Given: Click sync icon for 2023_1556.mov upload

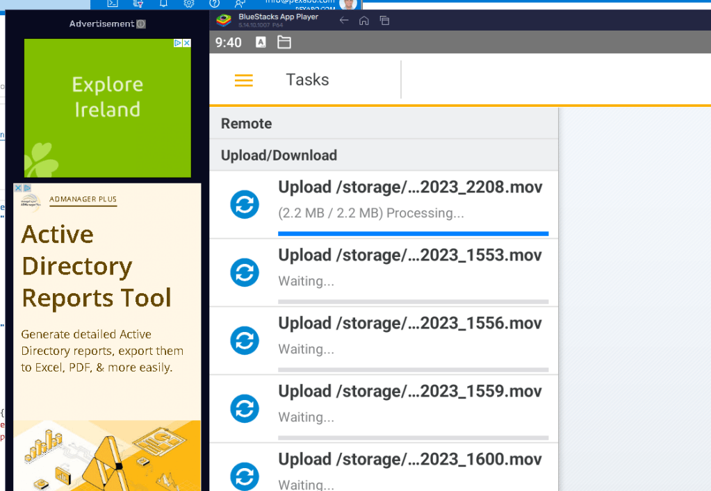Looking at the screenshot, I should tap(245, 340).
